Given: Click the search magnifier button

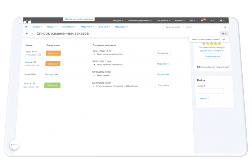Looking at the screenshot, I should [225, 27].
